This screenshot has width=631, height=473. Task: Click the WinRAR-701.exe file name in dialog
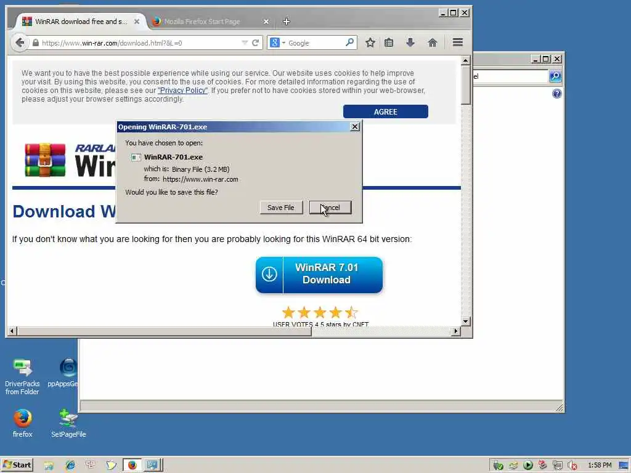click(173, 157)
